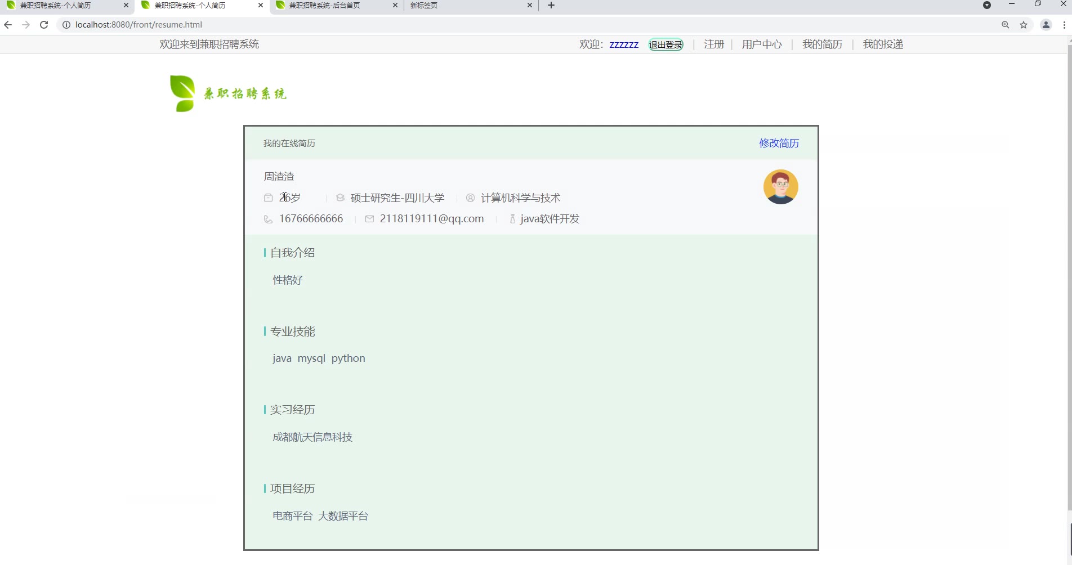This screenshot has width=1072, height=565.
Task: Click the text 计算机科学与技术
Action: 521,198
